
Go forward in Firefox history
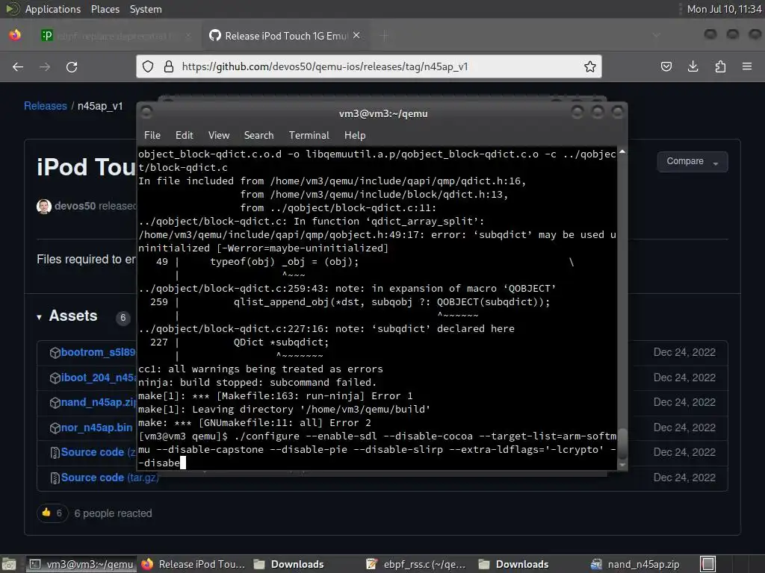[x=45, y=66]
